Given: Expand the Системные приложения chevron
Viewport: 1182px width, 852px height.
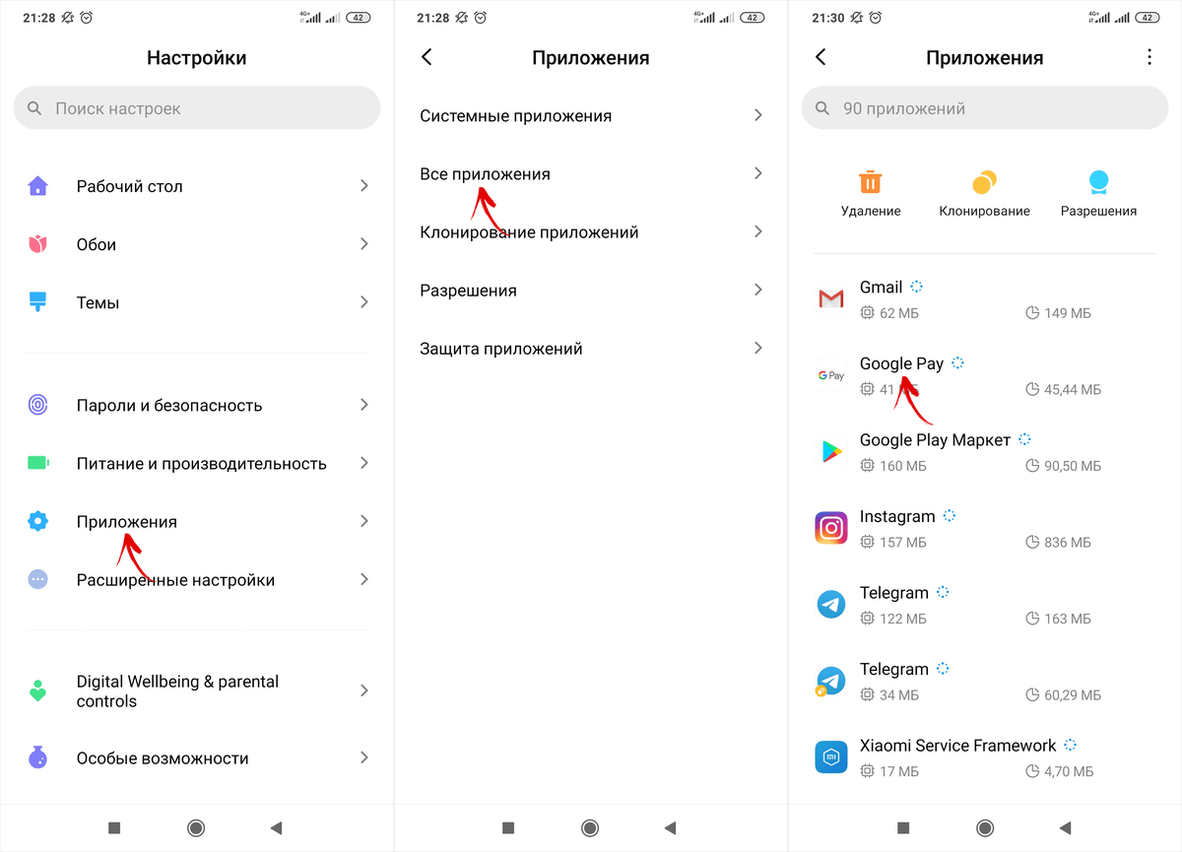Looking at the screenshot, I should tap(757, 115).
